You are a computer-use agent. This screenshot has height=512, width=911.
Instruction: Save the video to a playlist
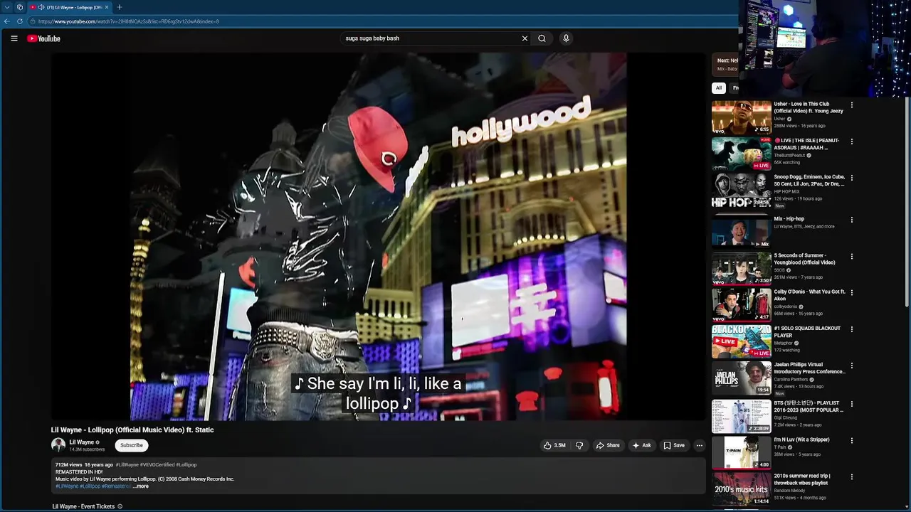[674, 445]
